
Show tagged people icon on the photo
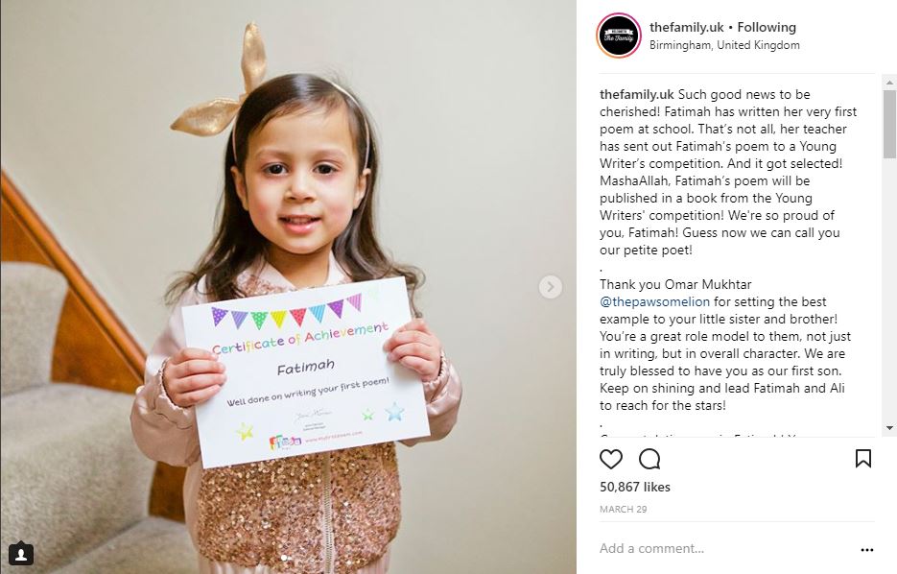click(21, 554)
